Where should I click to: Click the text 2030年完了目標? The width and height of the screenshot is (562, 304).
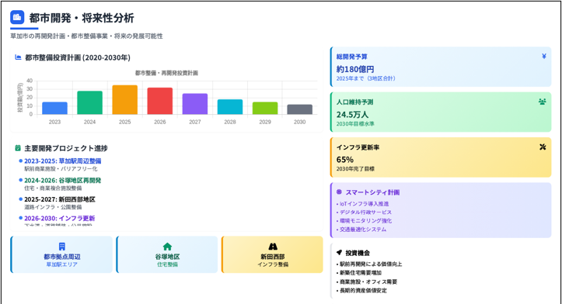(x=355, y=169)
